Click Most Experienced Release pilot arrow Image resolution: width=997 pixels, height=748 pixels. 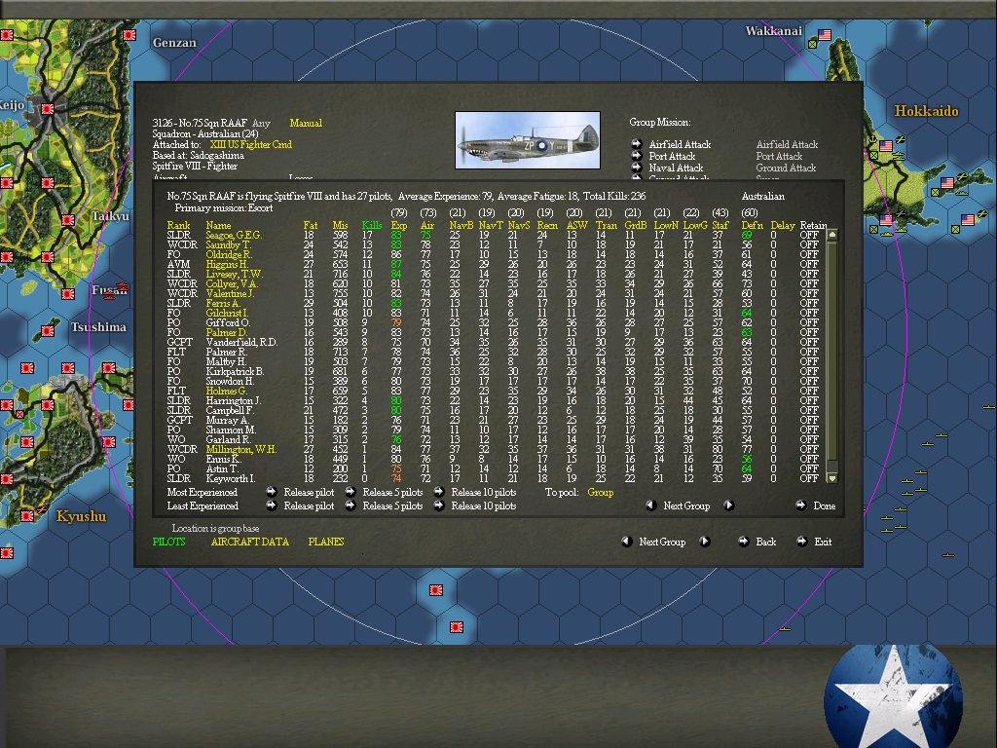click(x=272, y=492)
